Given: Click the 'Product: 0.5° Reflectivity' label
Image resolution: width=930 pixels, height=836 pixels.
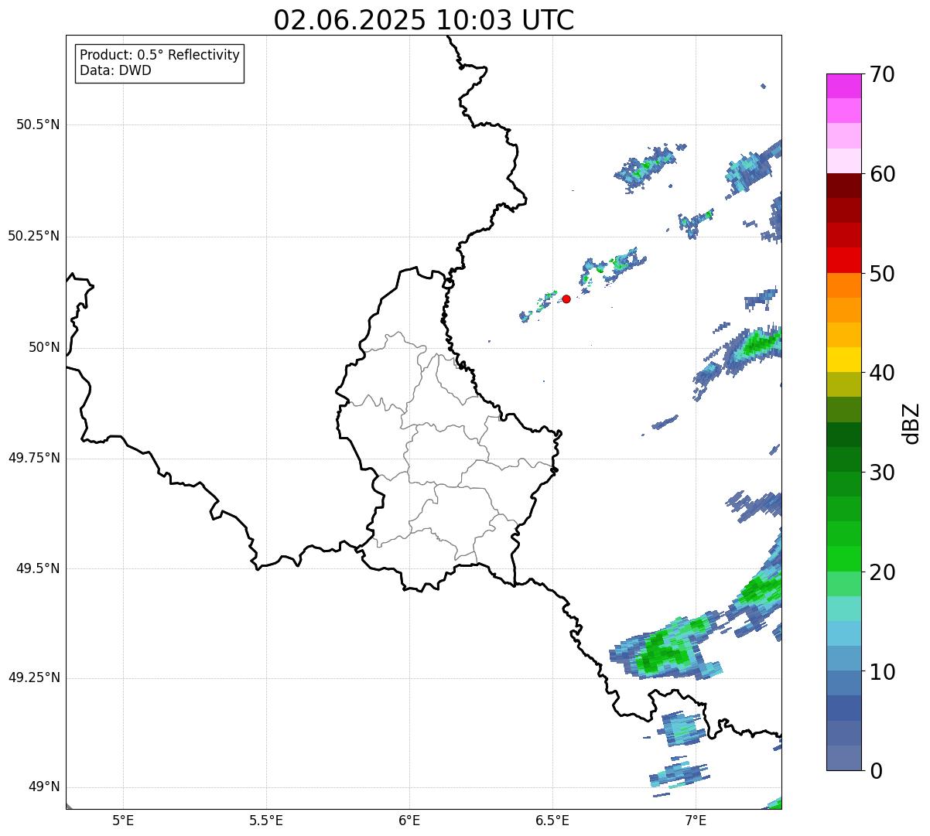Looking at the screenshot, I should coord(159,56).
